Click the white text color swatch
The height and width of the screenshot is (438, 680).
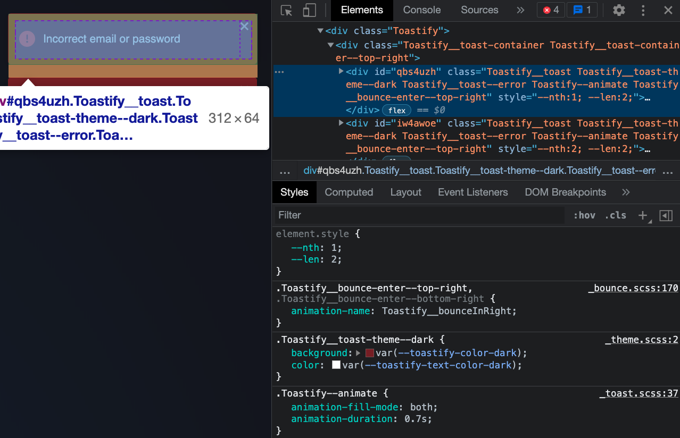point(336,365)
